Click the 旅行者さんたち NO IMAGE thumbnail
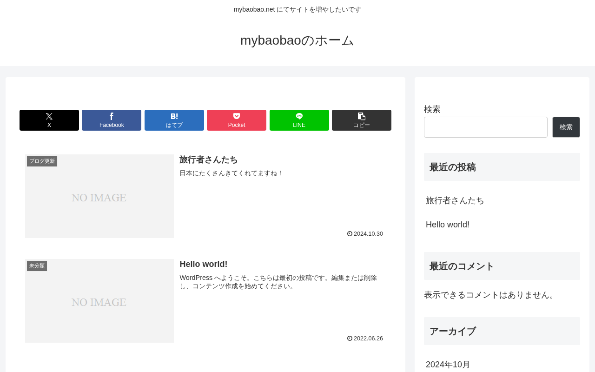 (x=99, y=196)
